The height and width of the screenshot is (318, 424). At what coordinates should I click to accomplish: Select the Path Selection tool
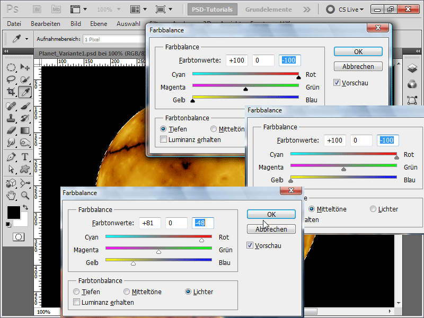pos(11,169)
